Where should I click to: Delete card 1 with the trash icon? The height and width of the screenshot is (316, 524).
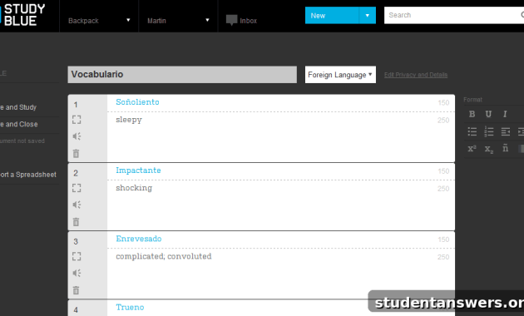pos(77,153)
